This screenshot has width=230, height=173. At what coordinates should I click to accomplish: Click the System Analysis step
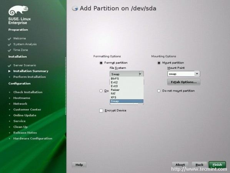(x=25, y=44)
